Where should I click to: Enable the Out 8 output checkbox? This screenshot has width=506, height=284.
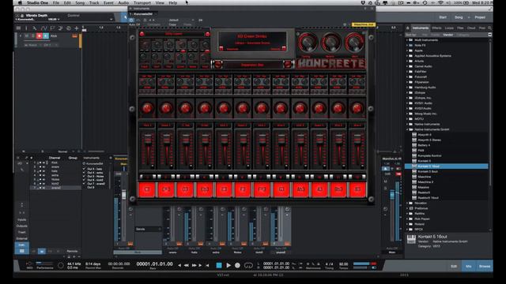pos(85,188)
